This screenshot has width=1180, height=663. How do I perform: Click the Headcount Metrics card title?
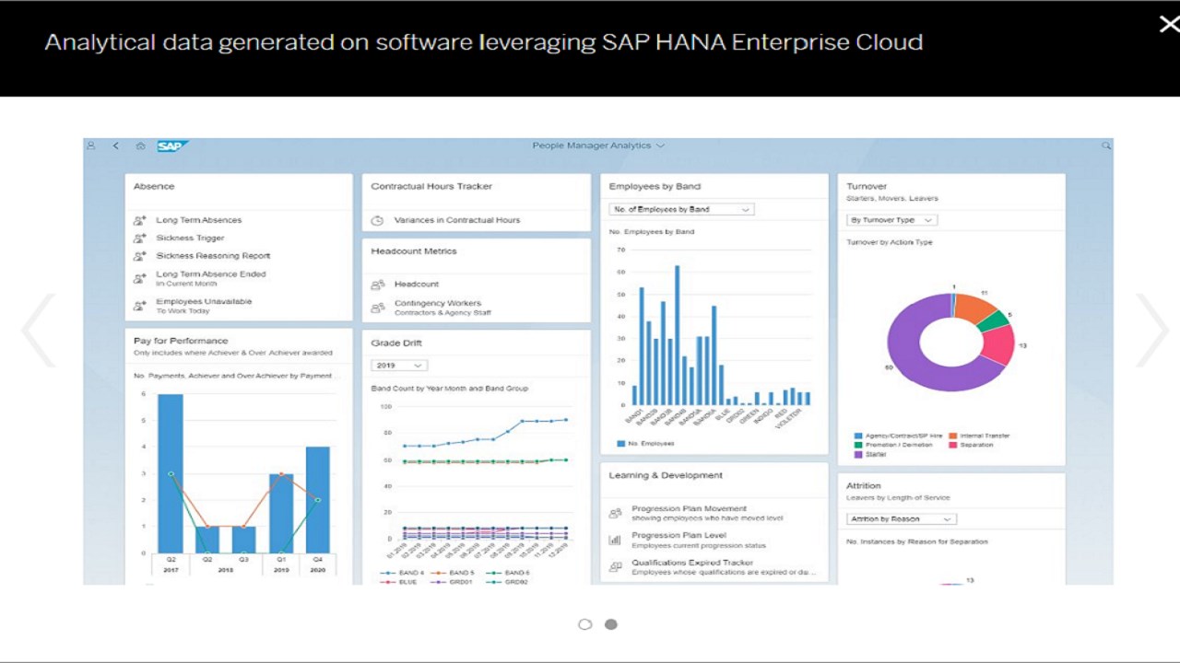tap(414, 250)
